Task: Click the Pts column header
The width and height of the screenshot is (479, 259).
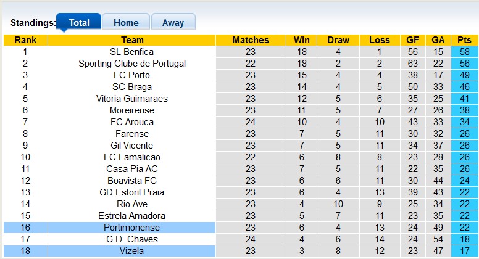Action: tap(464, 40)
